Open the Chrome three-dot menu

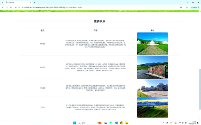198,7
